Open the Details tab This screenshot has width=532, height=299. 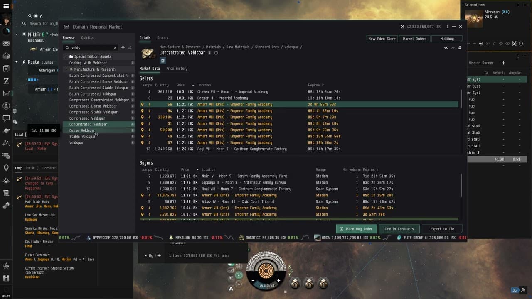145,38
